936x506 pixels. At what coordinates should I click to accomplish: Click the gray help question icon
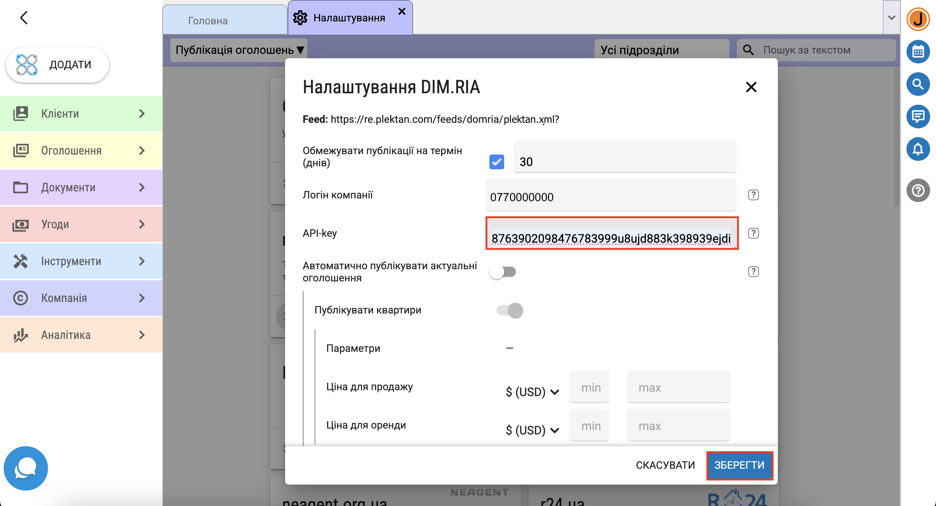tap(918, 190)
